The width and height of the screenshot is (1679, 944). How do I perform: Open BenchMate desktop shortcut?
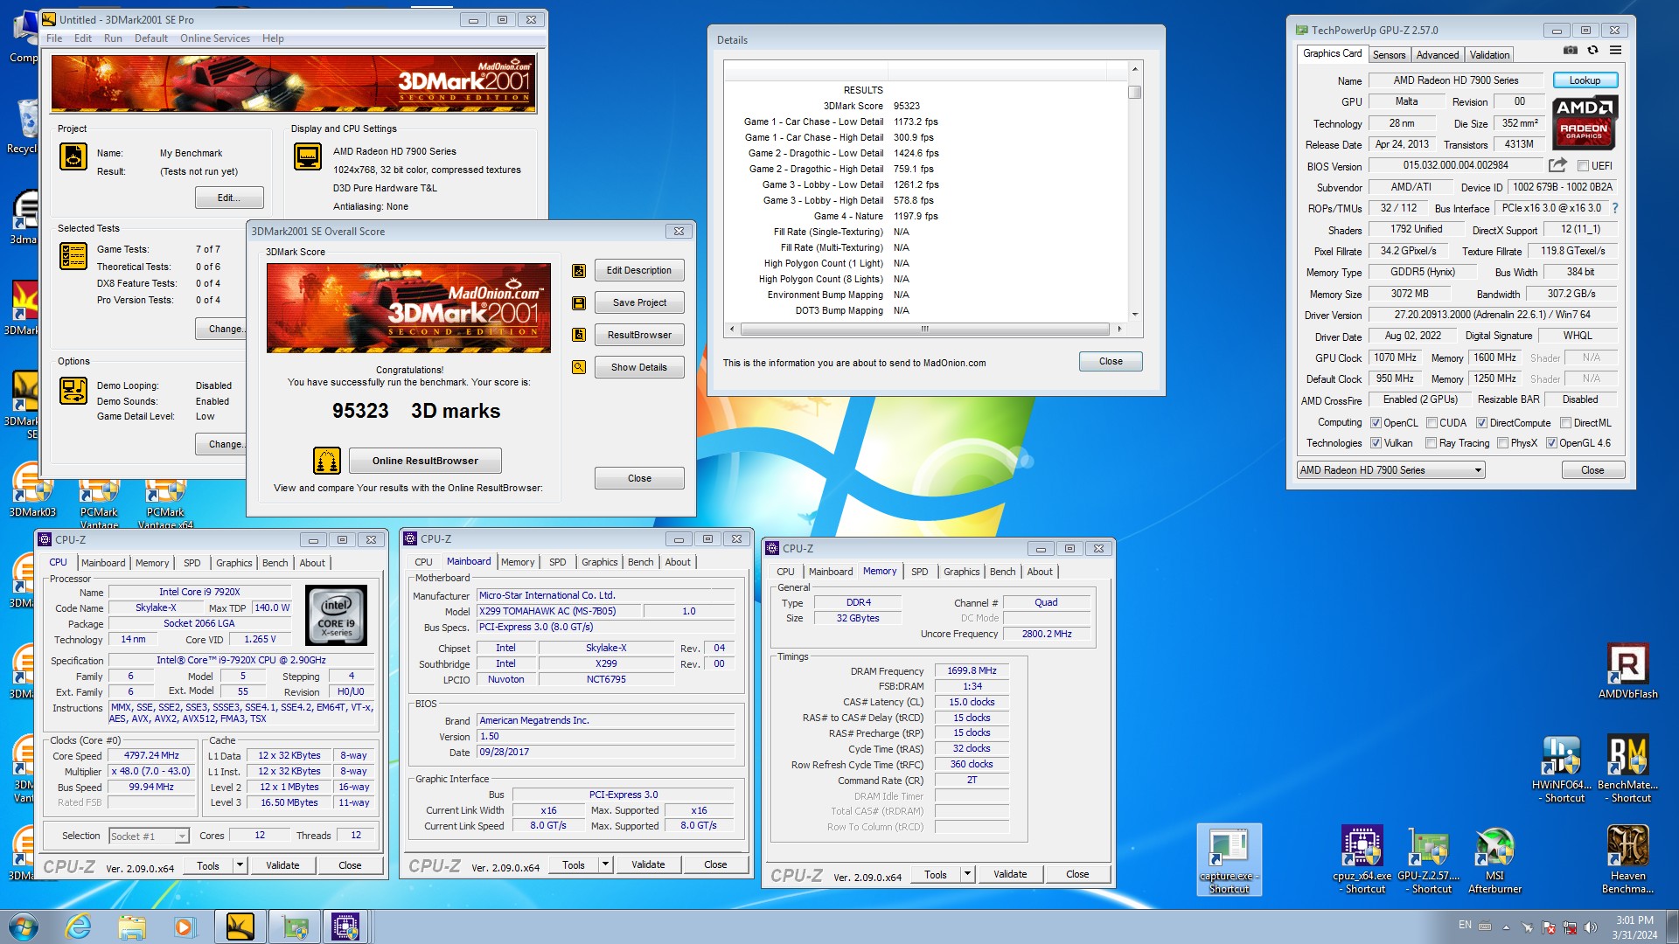click(x=1627, y=769)
